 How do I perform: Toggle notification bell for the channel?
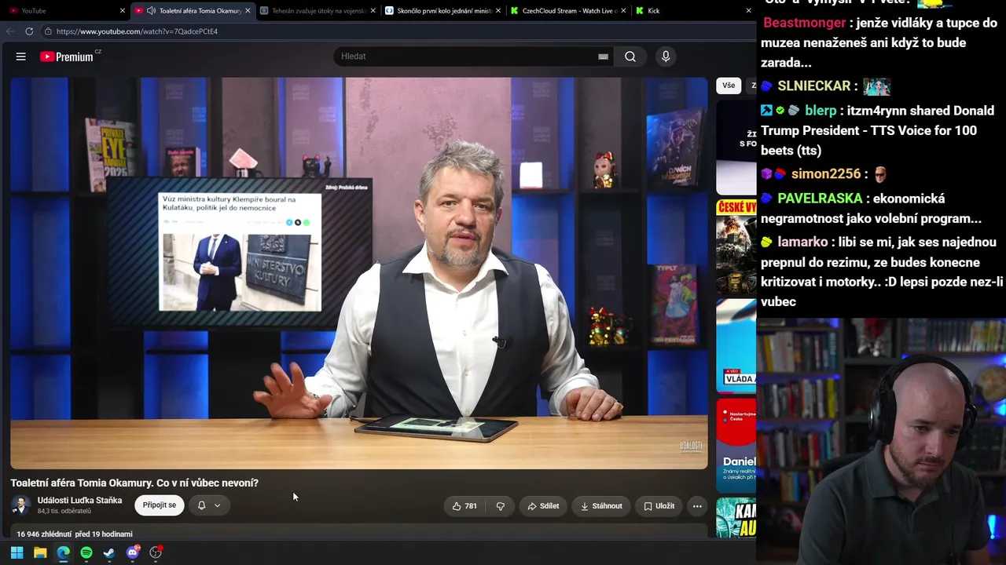201,505
